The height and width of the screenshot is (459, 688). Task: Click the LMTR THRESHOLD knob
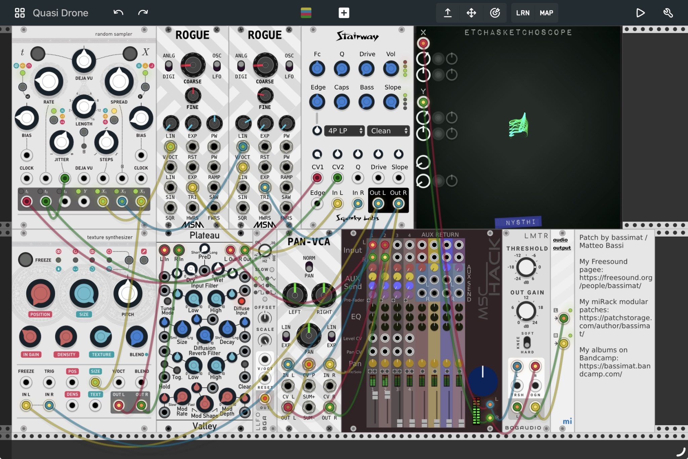coord(526,267)
